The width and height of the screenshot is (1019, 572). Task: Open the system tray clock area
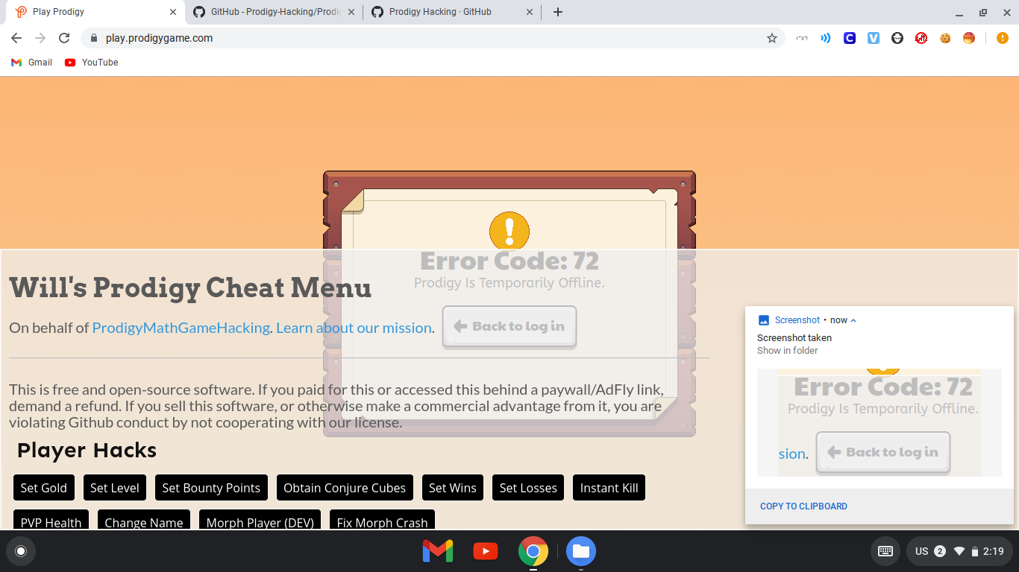click(959, 551)
